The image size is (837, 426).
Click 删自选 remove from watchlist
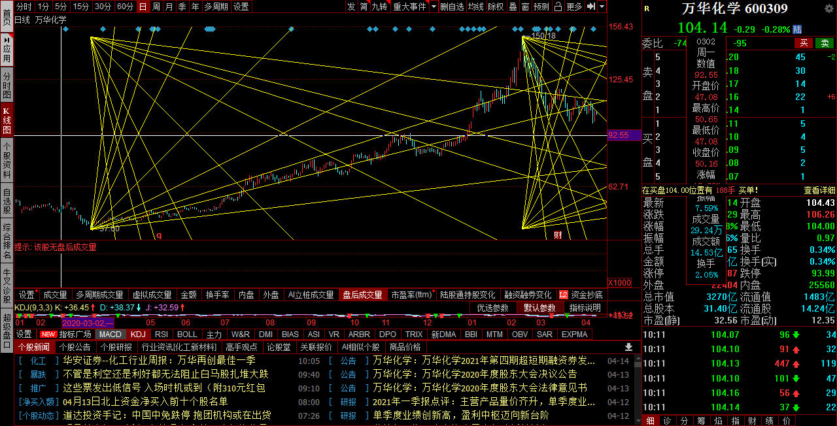pos(452,7)
